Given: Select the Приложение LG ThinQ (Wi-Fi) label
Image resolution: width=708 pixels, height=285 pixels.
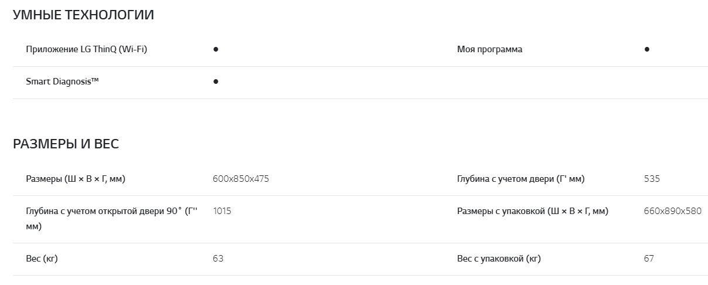Looking at the screenshot, I should coord(86,49).
